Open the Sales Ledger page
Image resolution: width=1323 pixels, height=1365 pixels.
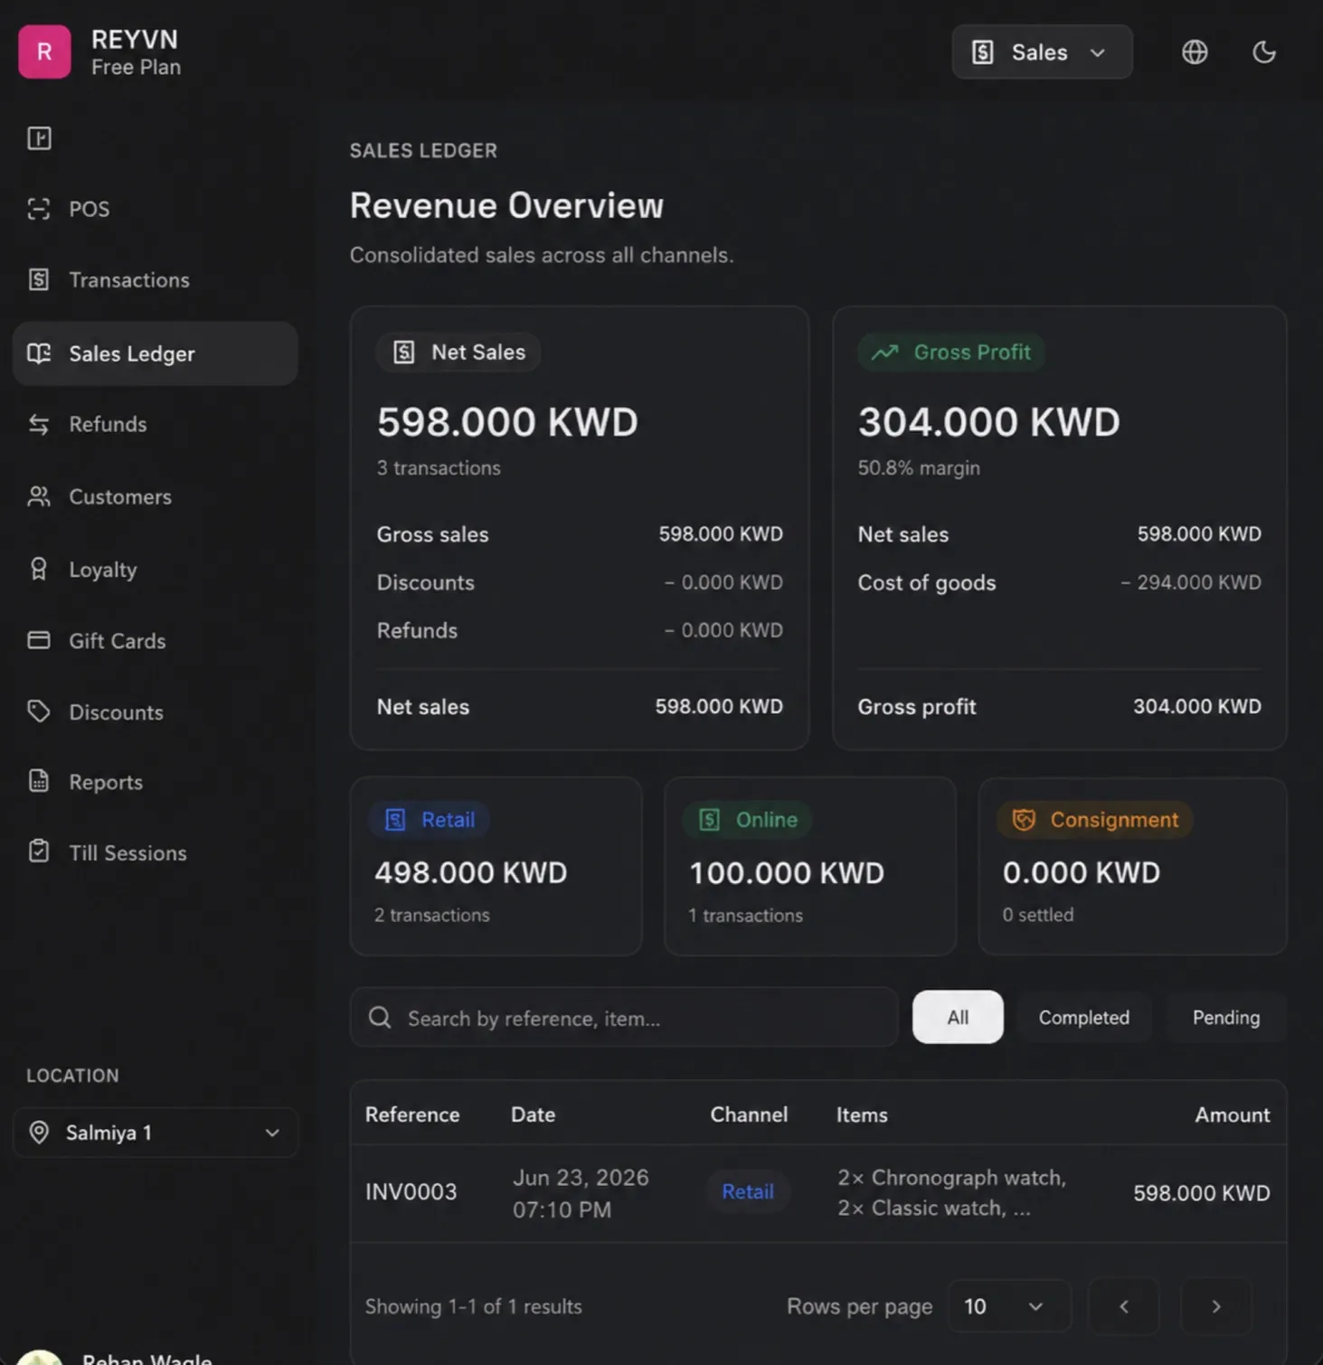(156, 353)
